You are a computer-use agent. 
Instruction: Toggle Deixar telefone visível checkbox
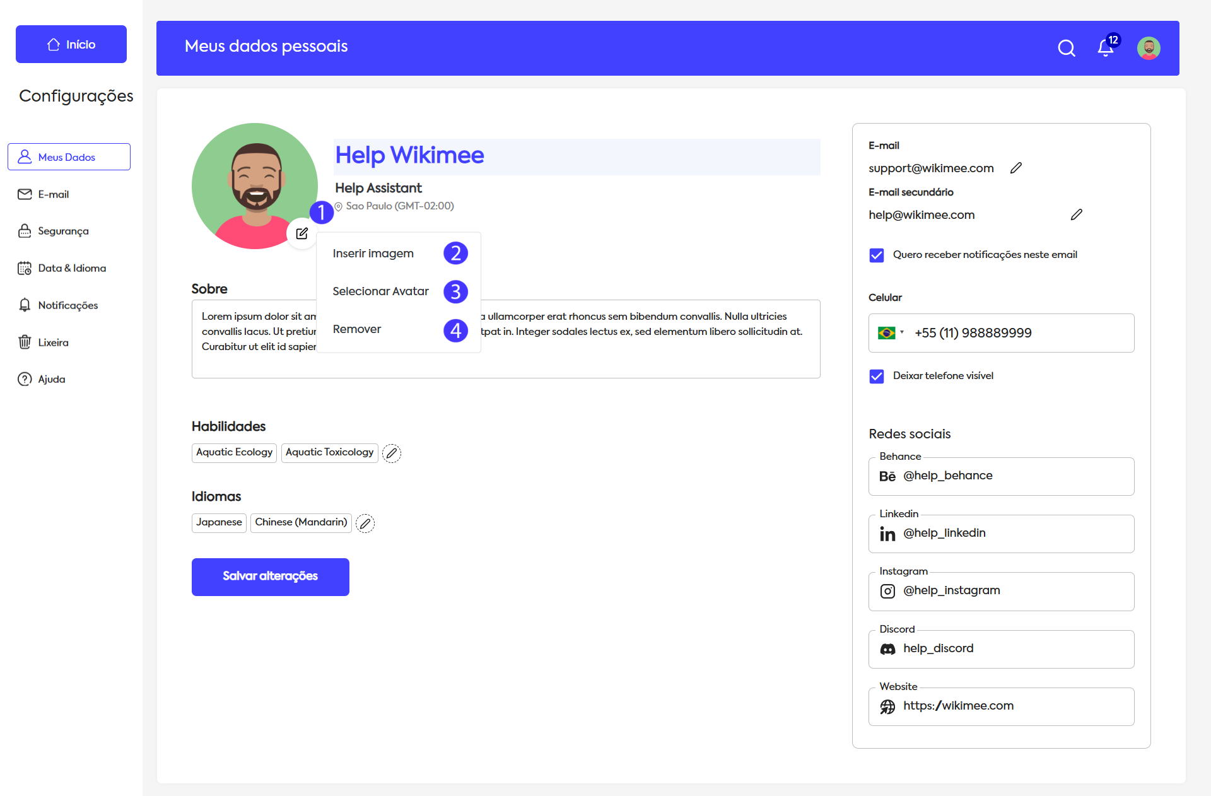(876, 376)
